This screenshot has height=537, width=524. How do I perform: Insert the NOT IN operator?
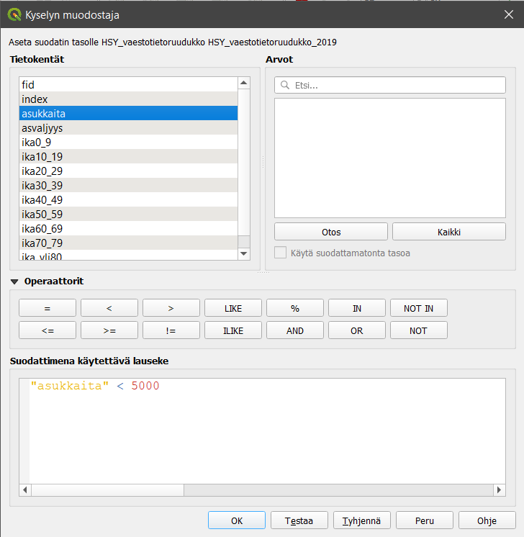[x=418, y=308]
